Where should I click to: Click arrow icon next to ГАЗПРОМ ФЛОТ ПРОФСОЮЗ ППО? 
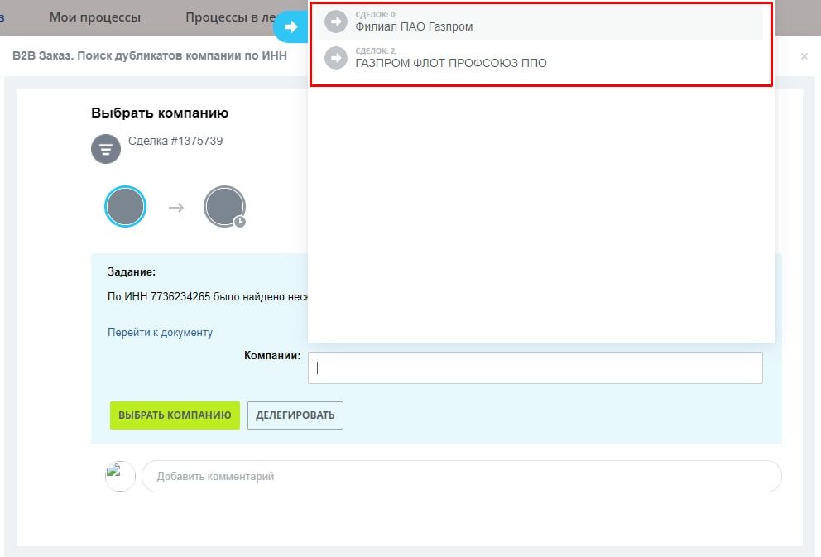pos(336,58)
